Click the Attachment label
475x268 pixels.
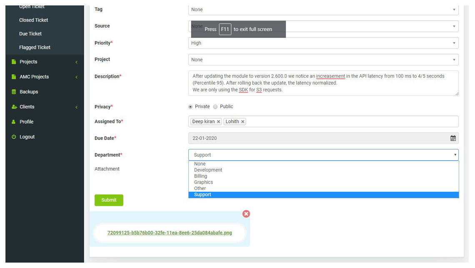pyautogui.click(x=107, y=169)
